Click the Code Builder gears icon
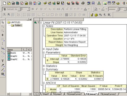 (x=118, y=3)
